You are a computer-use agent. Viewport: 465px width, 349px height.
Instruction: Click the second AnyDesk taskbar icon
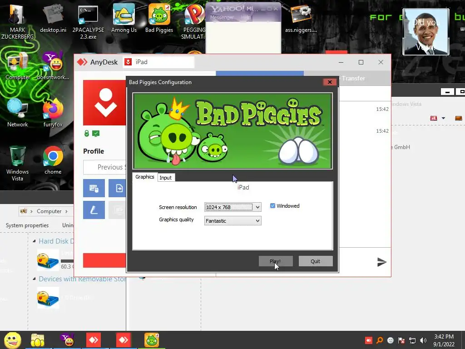124,340
